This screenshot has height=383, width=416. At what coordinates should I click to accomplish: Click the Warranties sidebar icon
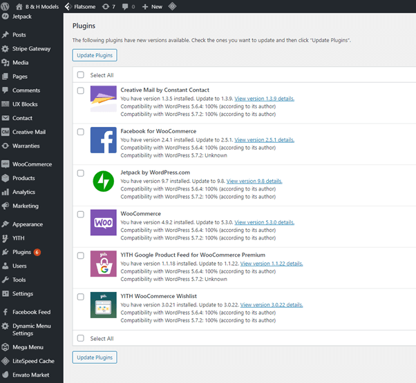tap(6, 146)
